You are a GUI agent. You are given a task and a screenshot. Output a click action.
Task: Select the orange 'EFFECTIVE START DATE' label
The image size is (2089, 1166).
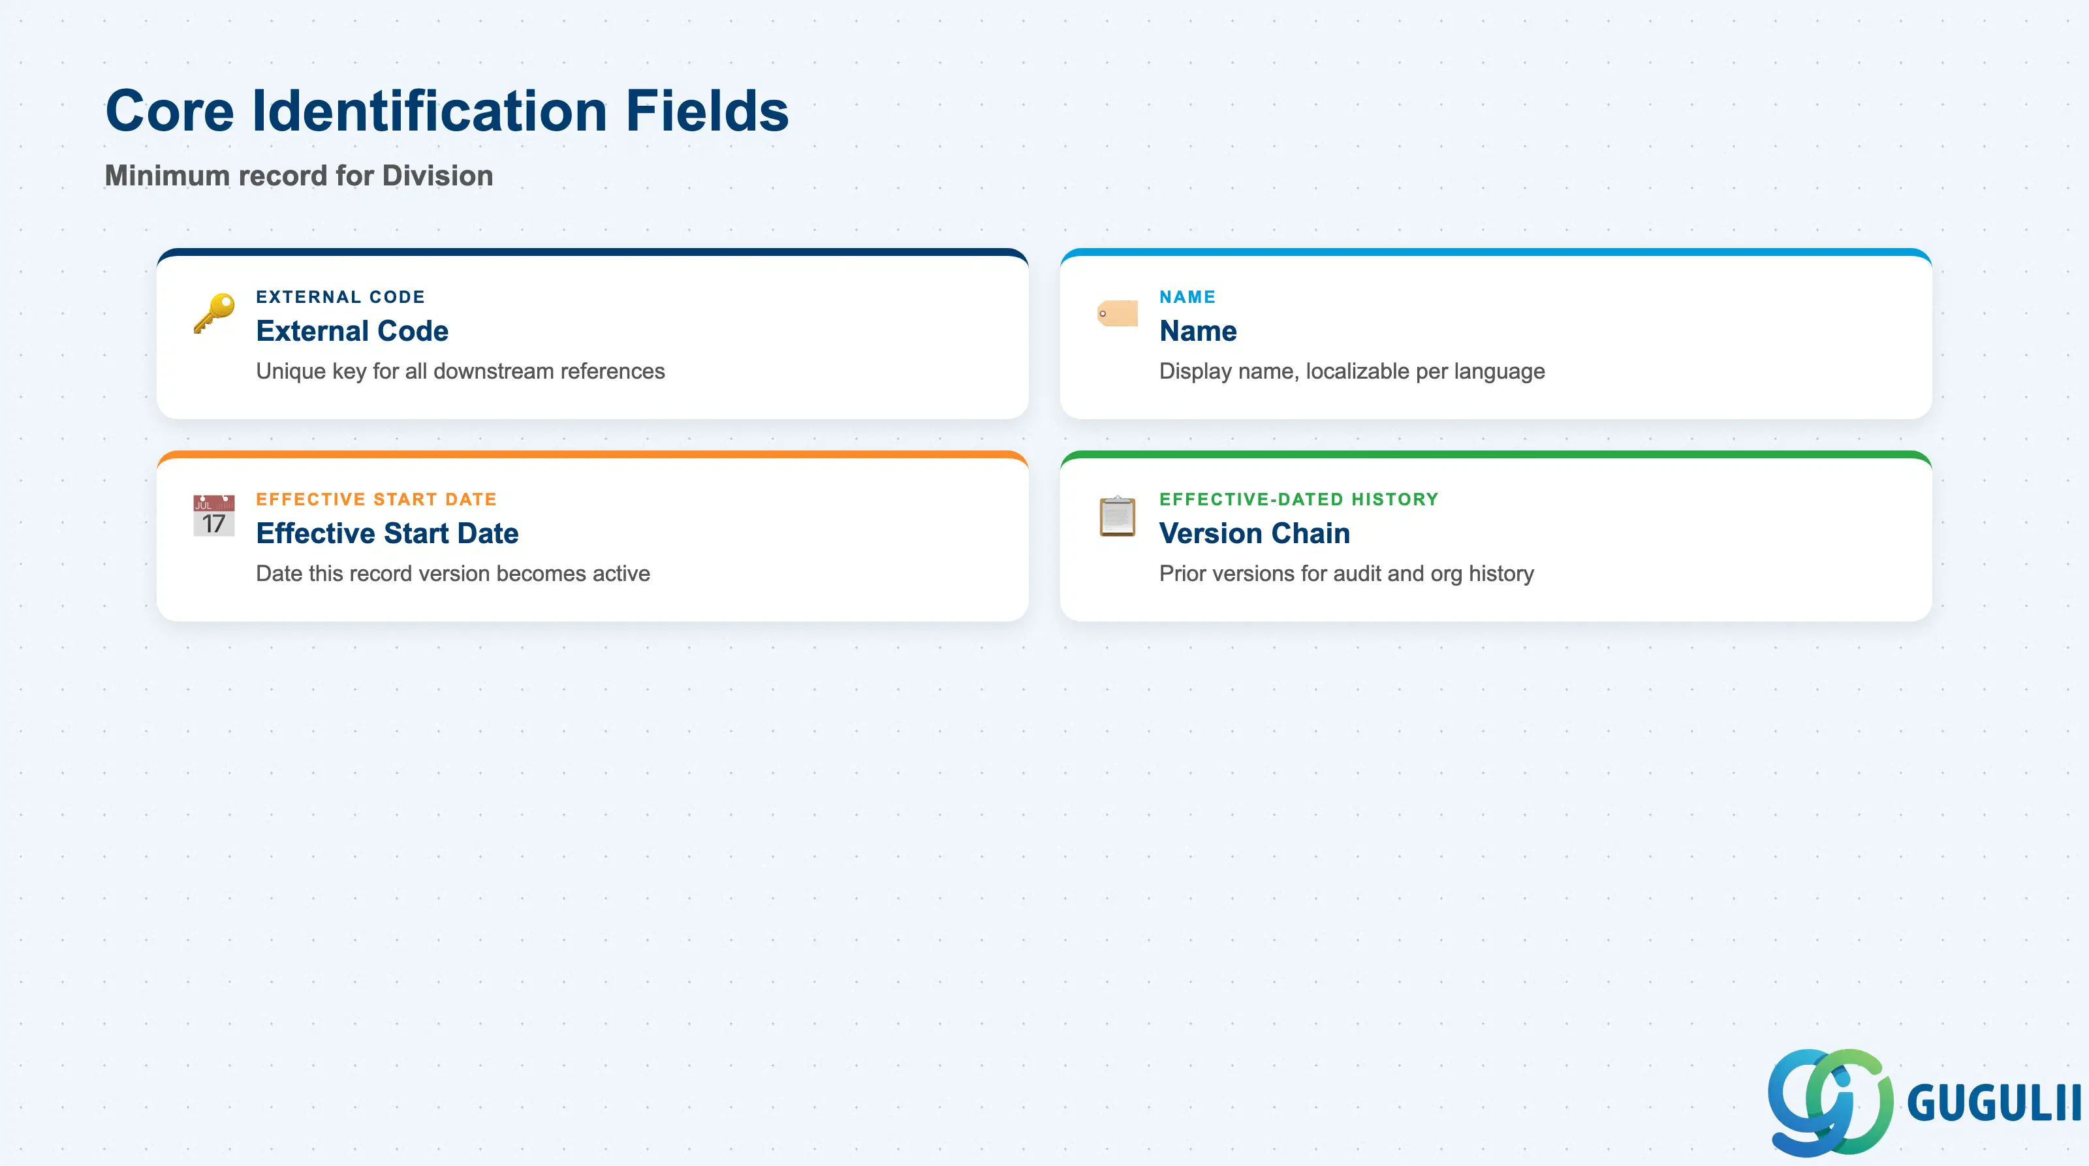coord(376,499)
